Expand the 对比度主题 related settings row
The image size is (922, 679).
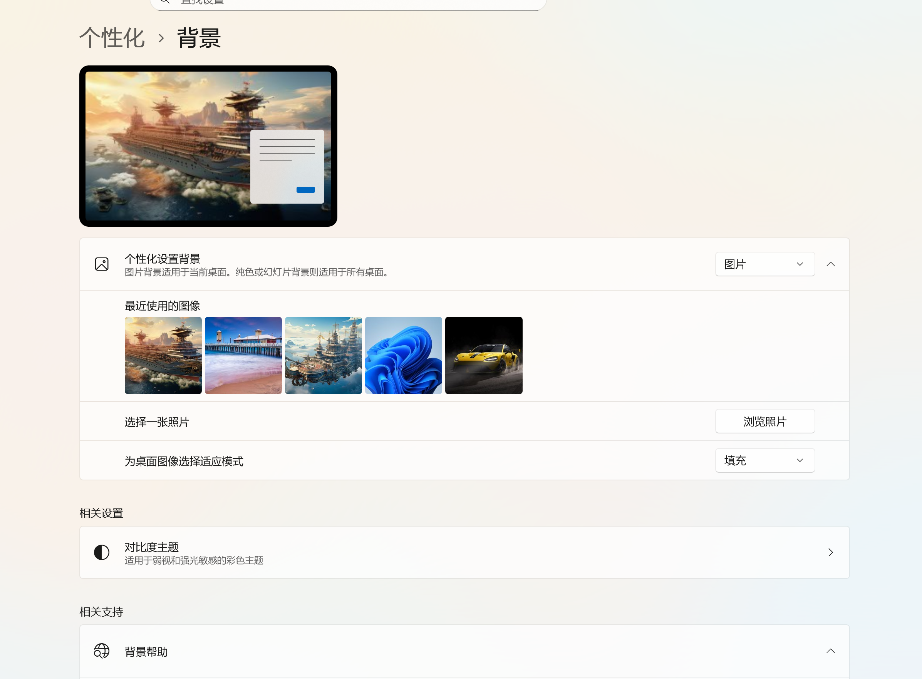pyautogui.click(x=830, y=552)
